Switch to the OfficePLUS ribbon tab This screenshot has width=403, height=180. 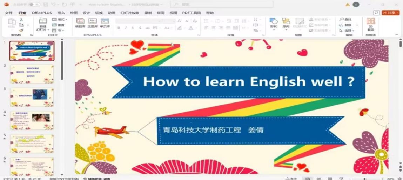[x=41, y=13]
